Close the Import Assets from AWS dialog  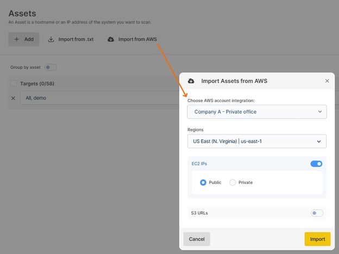(x=327, y=81)
